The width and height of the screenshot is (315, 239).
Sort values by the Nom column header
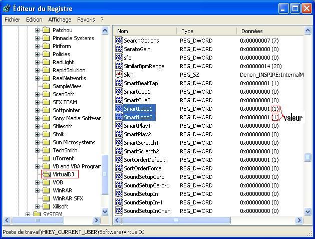coord(145,31)
